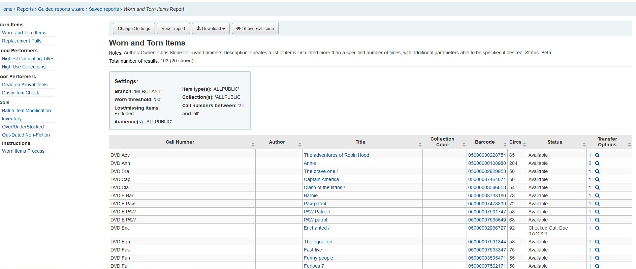Viewport: 636px width, 269px height.
Task: Open barcode 05000000228754
Action: click(x=487, y=155)
